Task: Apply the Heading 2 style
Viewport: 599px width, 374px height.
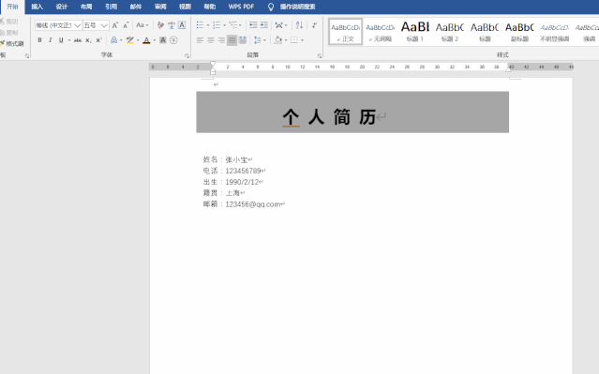Action: tap(450, 32)
